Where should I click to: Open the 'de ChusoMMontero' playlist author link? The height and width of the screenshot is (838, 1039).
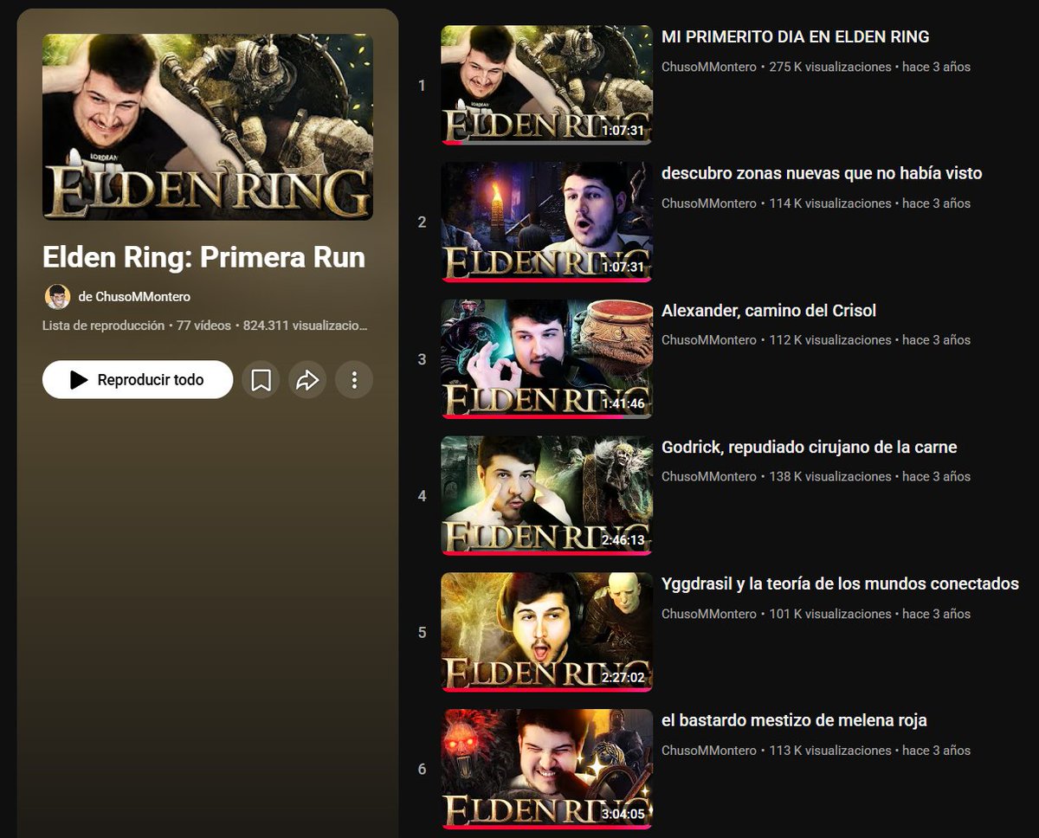[x=134, y=297]
